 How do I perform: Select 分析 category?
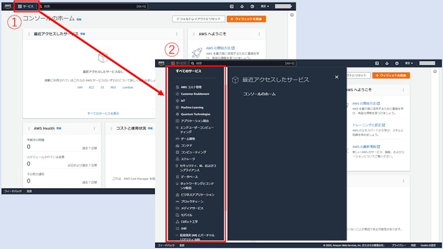pyautogui.click(x=181, y=229)
